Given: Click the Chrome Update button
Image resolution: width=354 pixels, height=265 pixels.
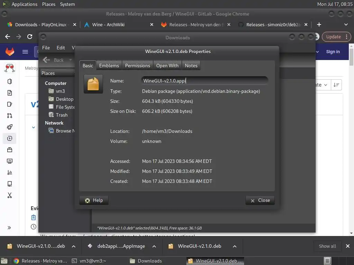Looking at the screenshot, I should [x=336, y=37].
